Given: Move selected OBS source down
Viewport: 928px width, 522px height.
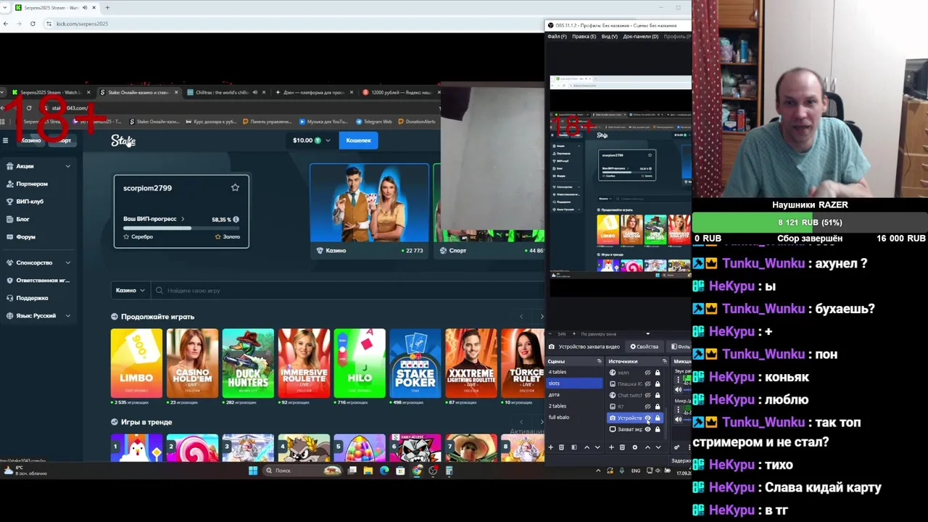Looking at the screenshot, I should 658,447.
